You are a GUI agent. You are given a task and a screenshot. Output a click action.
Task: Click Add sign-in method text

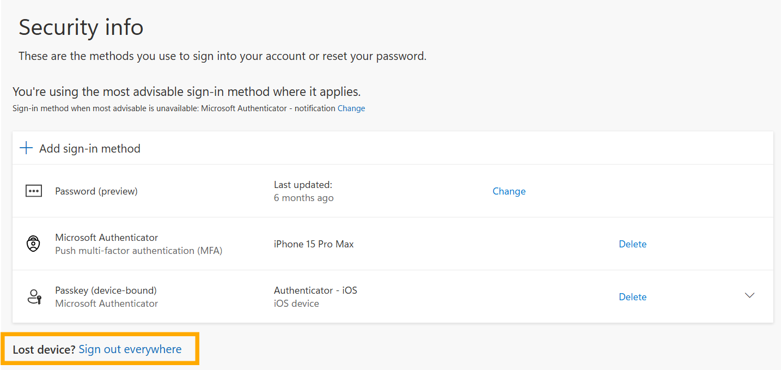[90, 149]
